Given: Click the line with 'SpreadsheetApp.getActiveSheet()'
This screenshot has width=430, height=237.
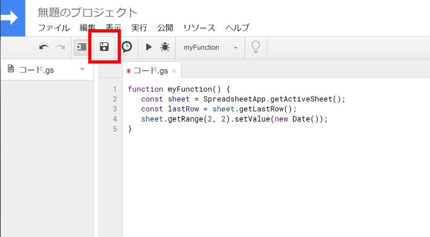Looking at the screenshot, I should click(243, 99).
